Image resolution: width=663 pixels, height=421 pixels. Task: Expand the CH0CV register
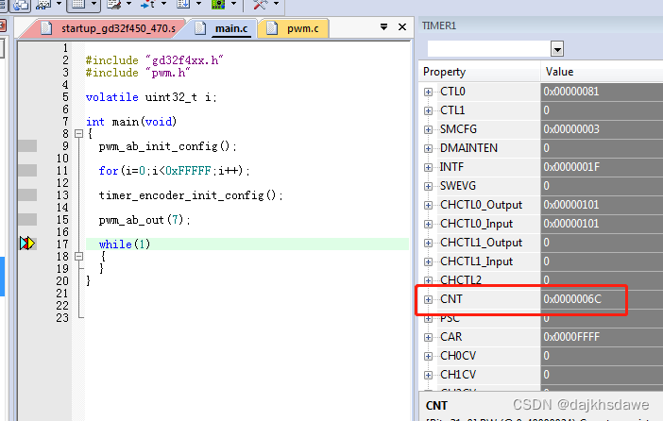(428, 356)
